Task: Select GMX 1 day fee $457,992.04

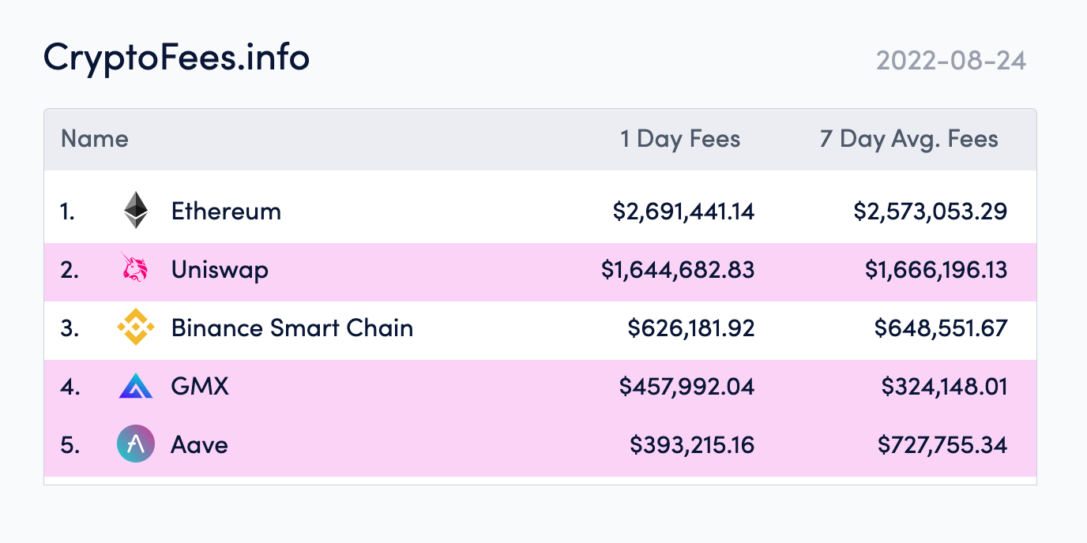Action: (686, 386)
